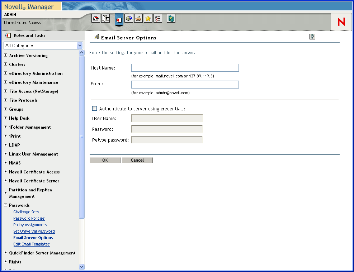Select Email Server Options under Passwords
This screenshot has width=354, height=272.
33,237
